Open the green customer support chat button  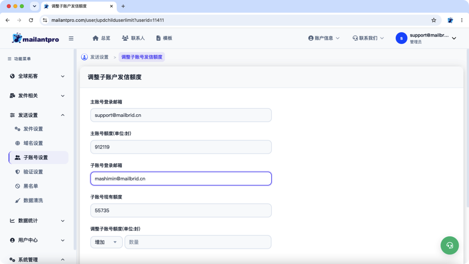pyautogui.click(x=450, y=245)
